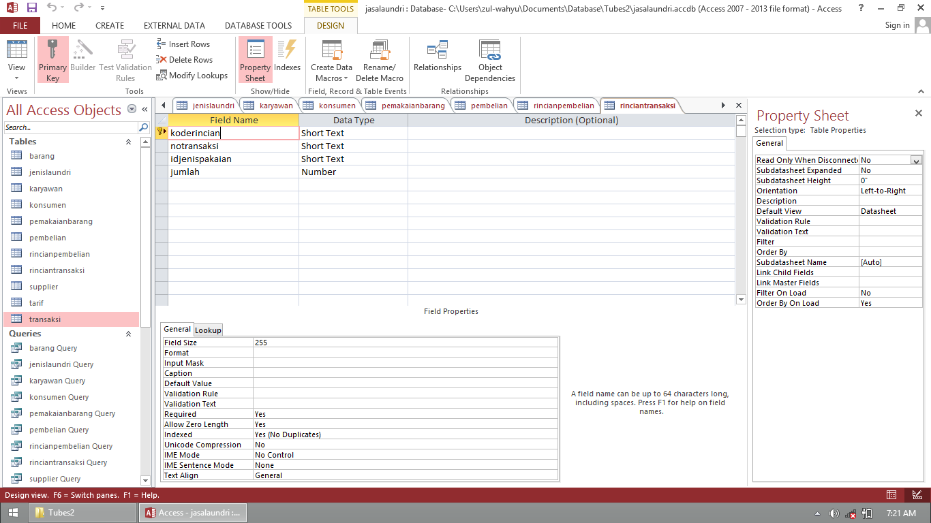Click Delete Rows in the ribbon
Viewport: 931px width, 523px height.
(x=184, y=59)
